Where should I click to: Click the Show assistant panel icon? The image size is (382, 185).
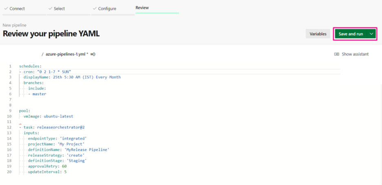[x=336, y=54]
